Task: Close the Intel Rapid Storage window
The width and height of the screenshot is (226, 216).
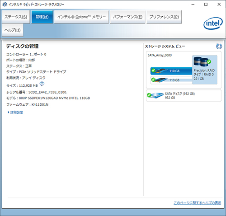Action: (x=219, y=5)
